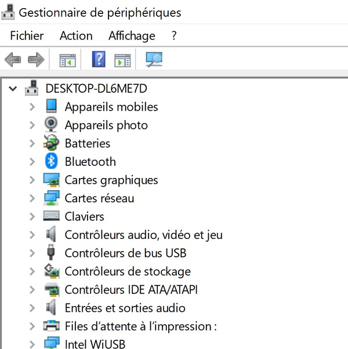Select Contrôleurs de stockage label
The image size is (348, 349).
pos(128,272)
